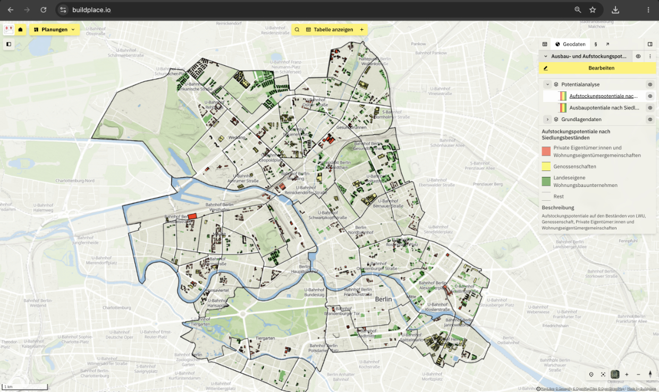The height and width of the screenshot is (392, 659).
Task: Select the Geodaten tab
Action: [570, 44]
